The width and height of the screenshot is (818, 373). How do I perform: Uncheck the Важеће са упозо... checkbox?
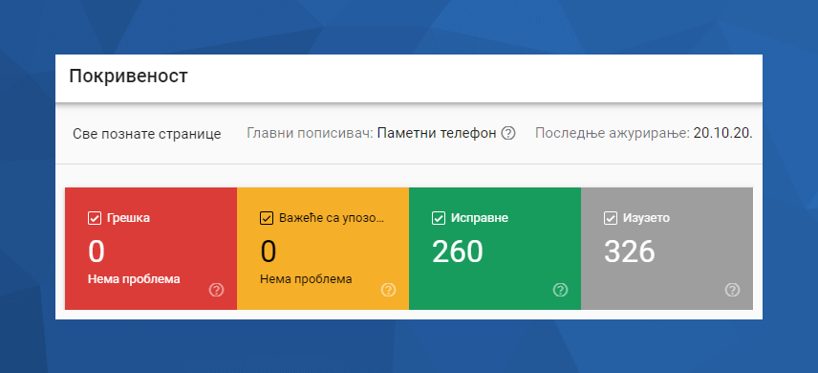(x=267, y=218)
